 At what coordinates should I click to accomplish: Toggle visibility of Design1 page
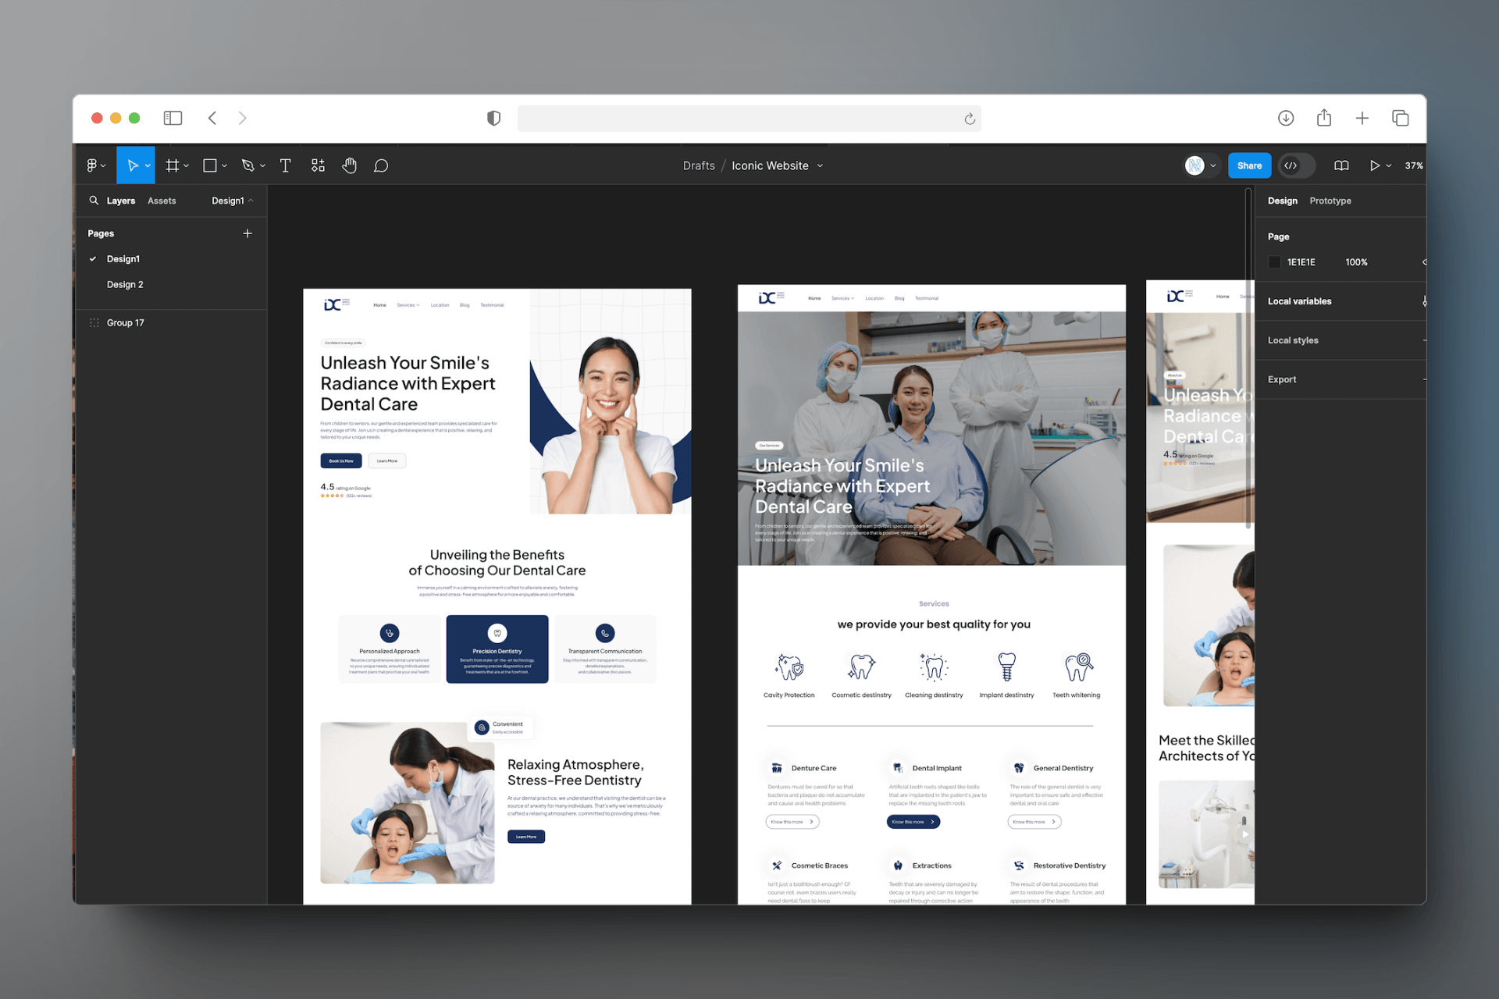tap(93, 258)
